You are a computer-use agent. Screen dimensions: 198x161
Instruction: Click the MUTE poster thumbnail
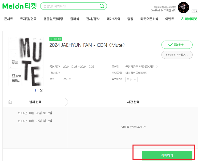pos(26,61)
